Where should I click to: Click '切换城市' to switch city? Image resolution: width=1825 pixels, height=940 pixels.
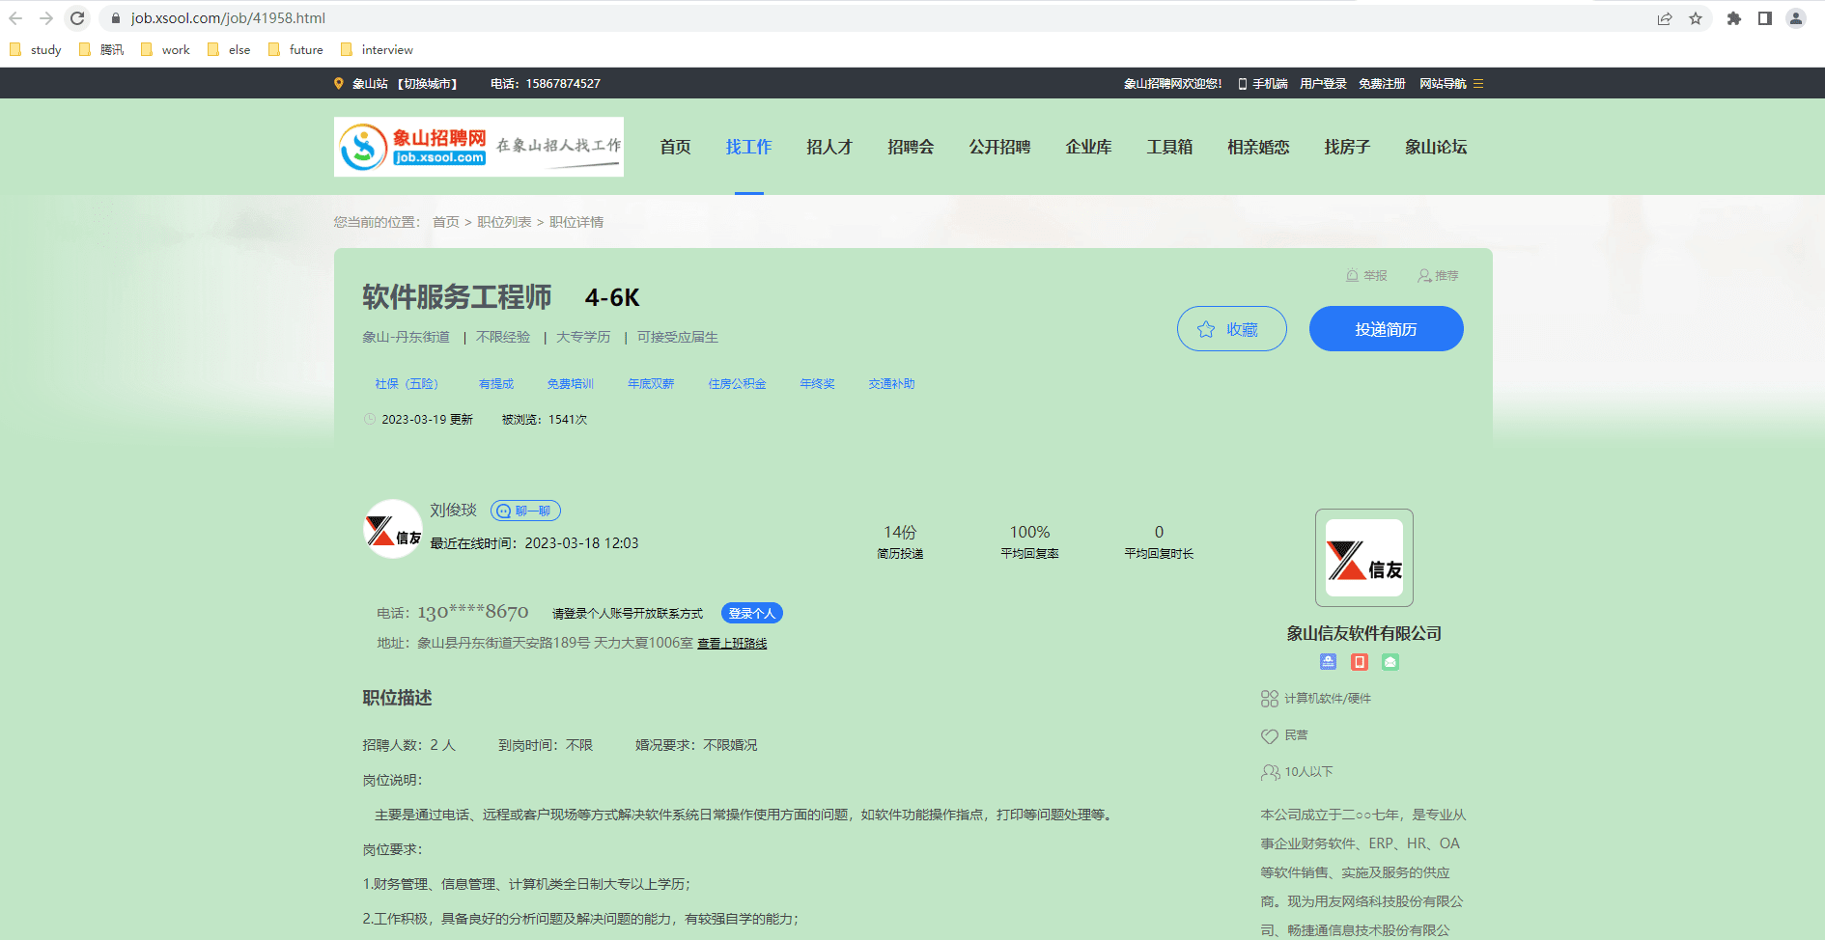coord(430,84)
